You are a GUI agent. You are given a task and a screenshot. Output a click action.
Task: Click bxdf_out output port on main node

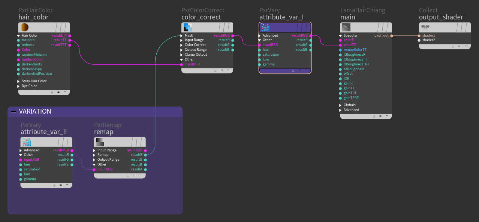(x=392, y=36)
